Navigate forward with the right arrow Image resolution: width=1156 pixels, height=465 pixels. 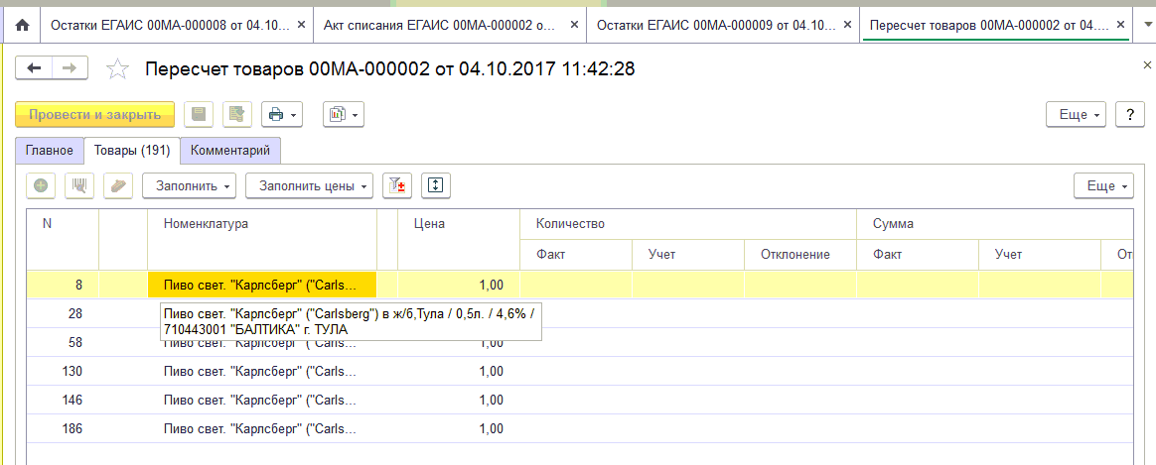tap(71, 68)
